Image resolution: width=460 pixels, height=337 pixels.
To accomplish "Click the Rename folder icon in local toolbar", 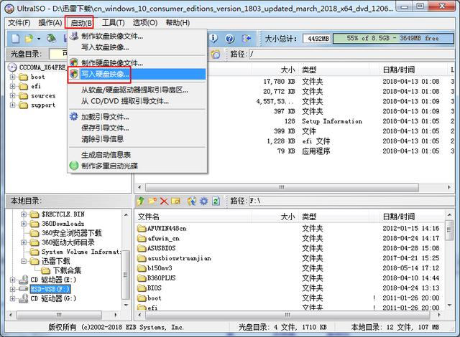I will [x=175, y=201].
